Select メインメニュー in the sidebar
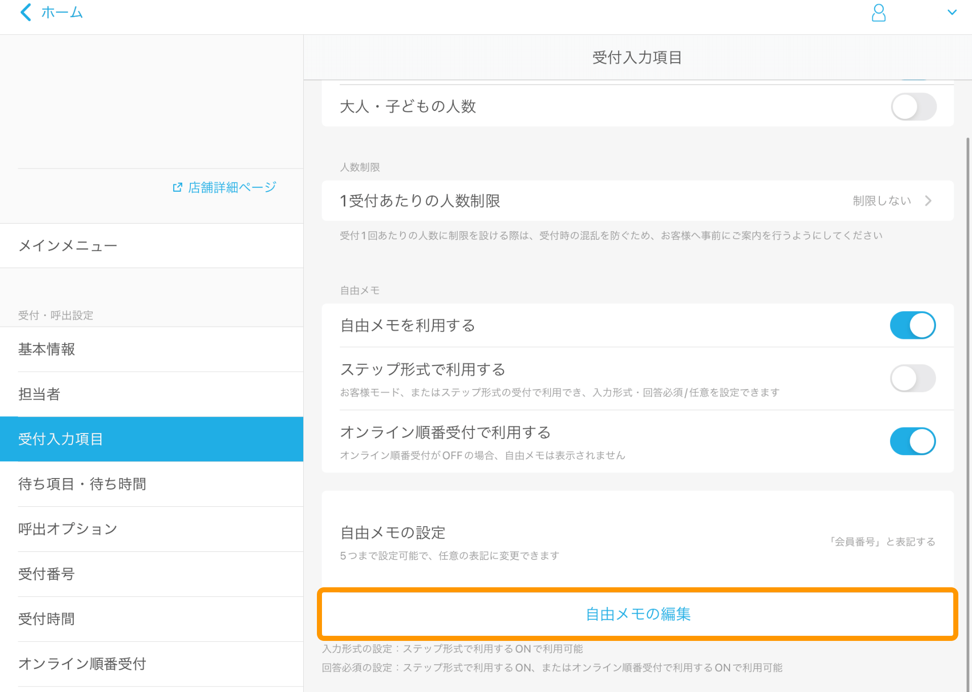The height and width of the screenshot is (692, 972). pos(152,246)
